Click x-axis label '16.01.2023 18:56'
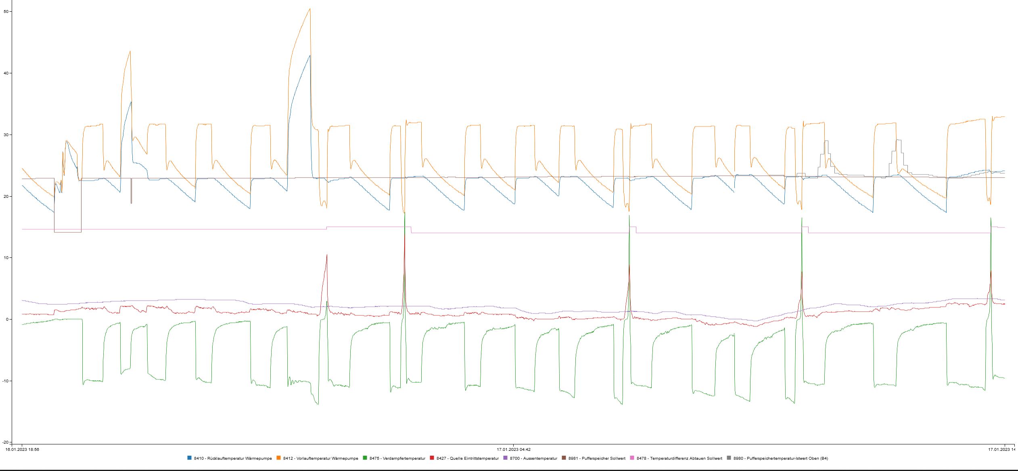The image size is (1018, 471). click(22, 449)
